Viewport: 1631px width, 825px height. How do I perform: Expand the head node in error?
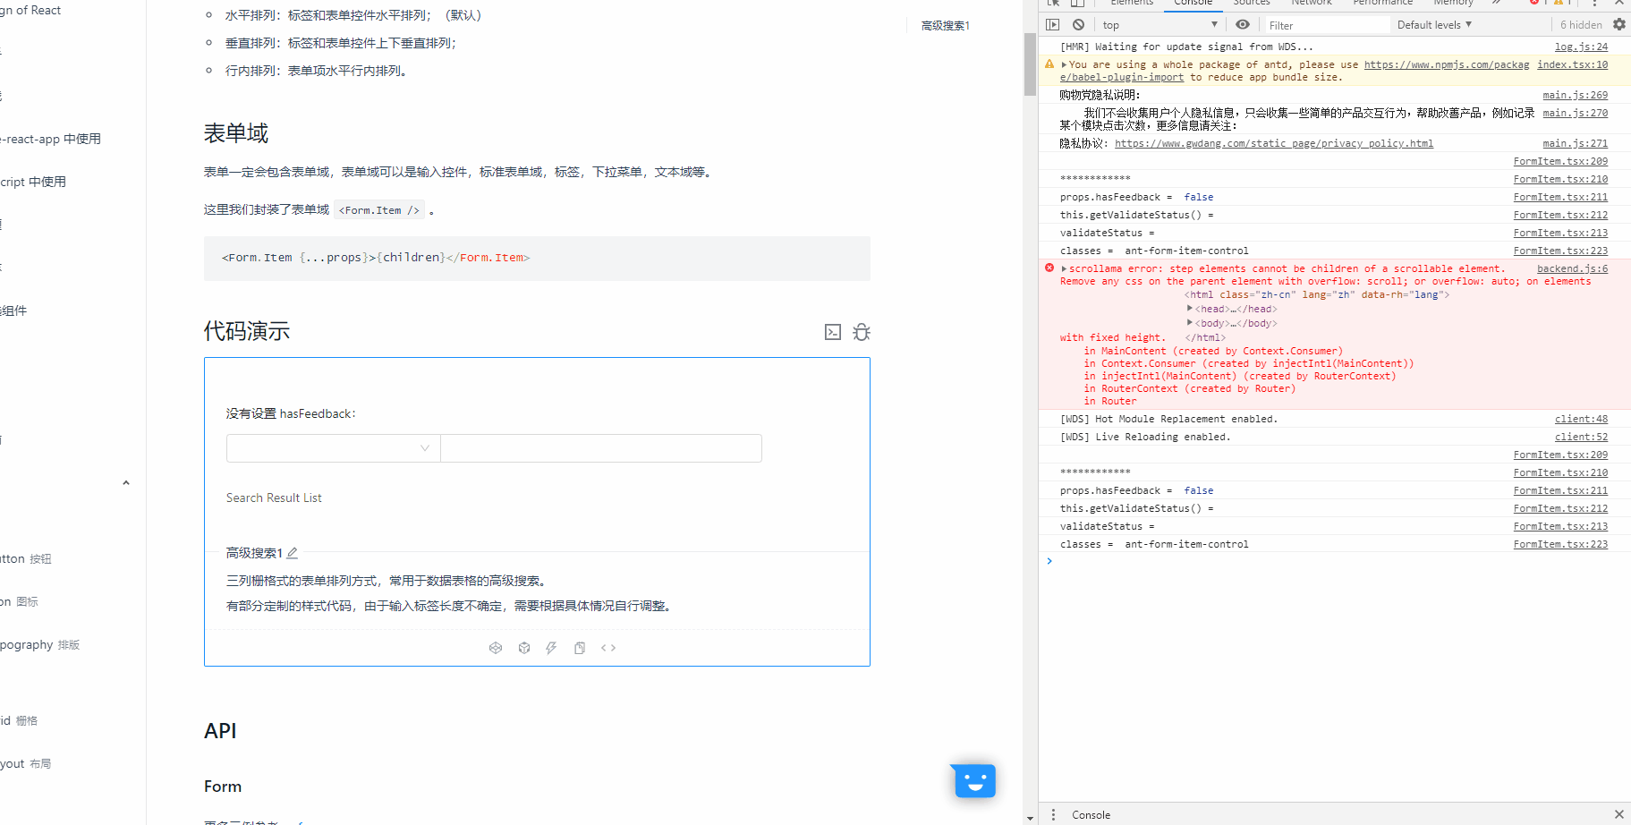pos(1189,309)
